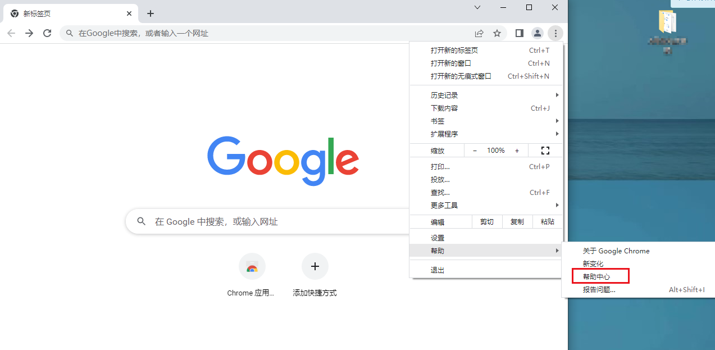Toggle fullscreen icon in zoom row
This screenshot has height=350, width=715.
(545, 151)
